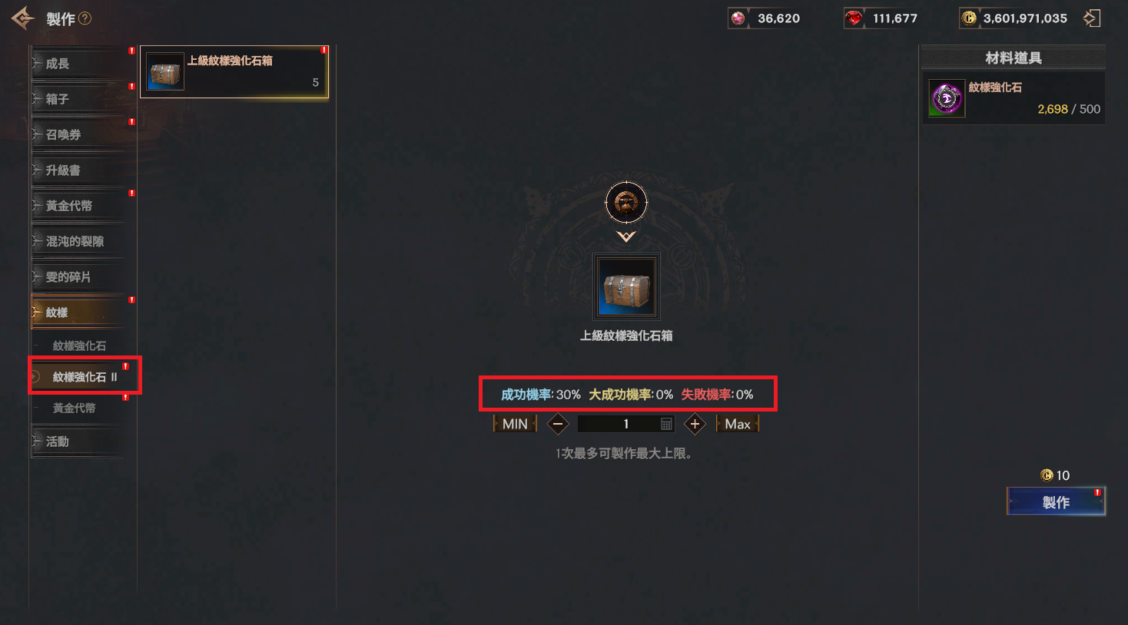1128x625 pixels.
Task: Click the 紋樣強化石 purple material icon
Action: [947, 98]
